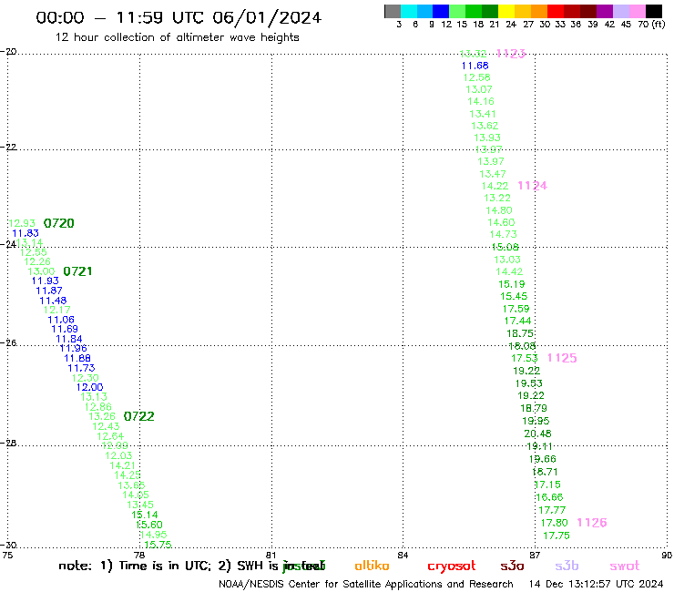Click the 0721 pass time label

pos(77,271)
